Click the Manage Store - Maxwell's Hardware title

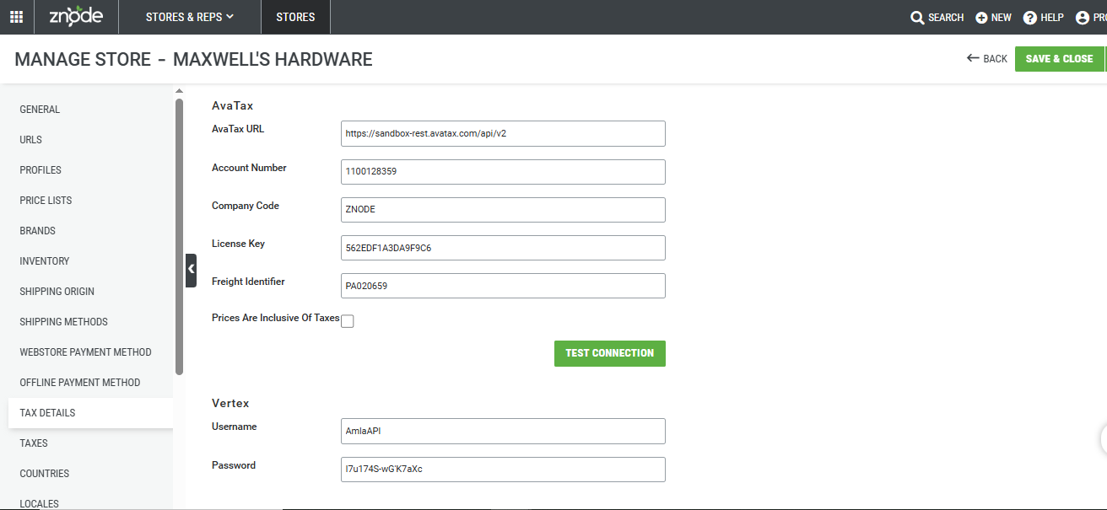pyautogui.click(x=193, y=59)
